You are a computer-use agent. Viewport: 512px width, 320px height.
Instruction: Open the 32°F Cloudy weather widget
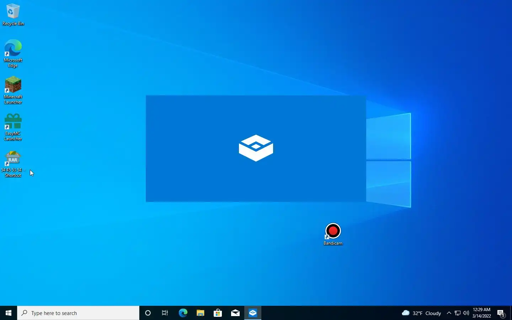(421, 313)
